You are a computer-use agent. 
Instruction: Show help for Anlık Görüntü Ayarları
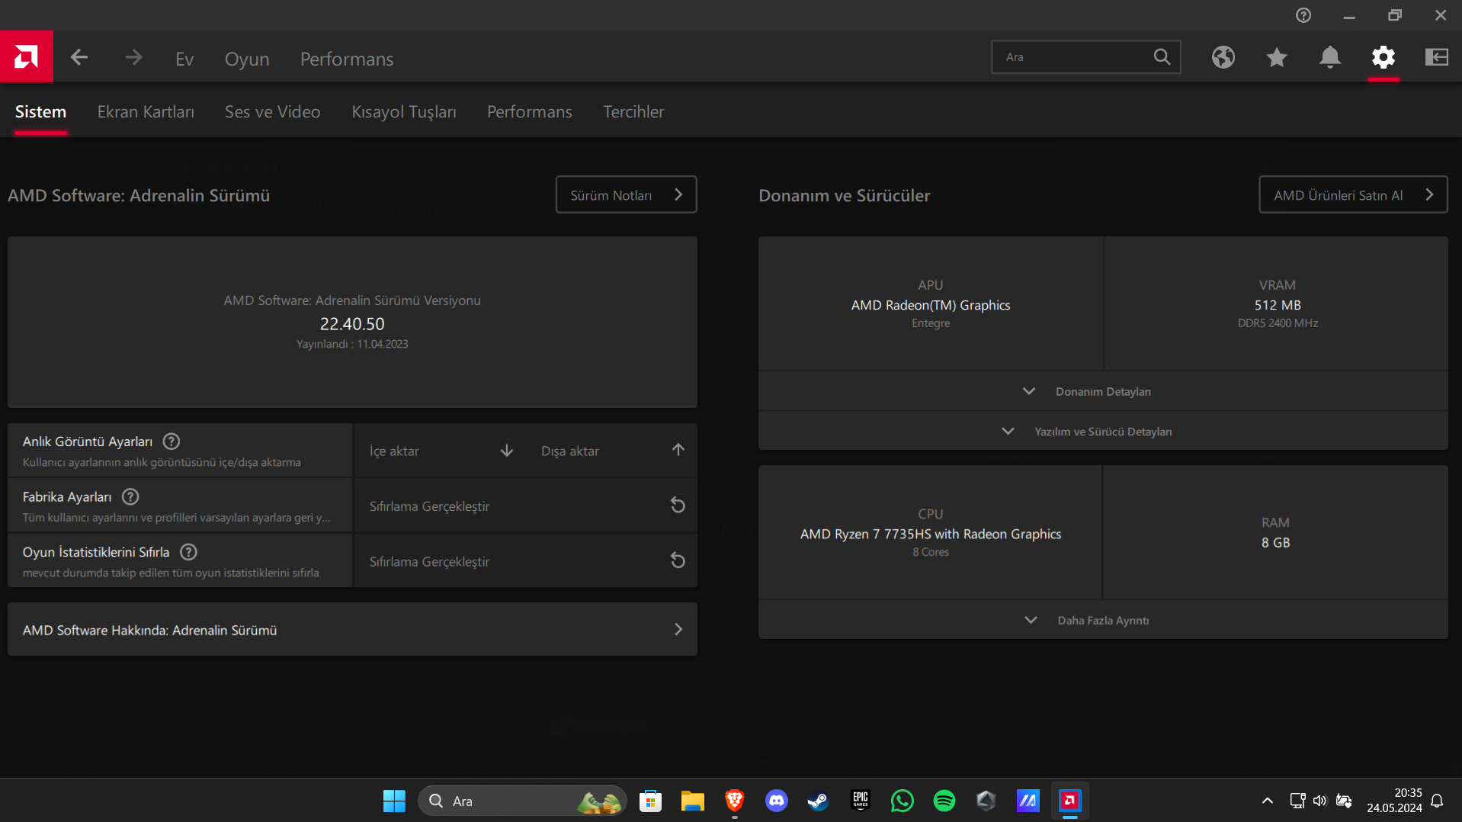tap(172, 442)
